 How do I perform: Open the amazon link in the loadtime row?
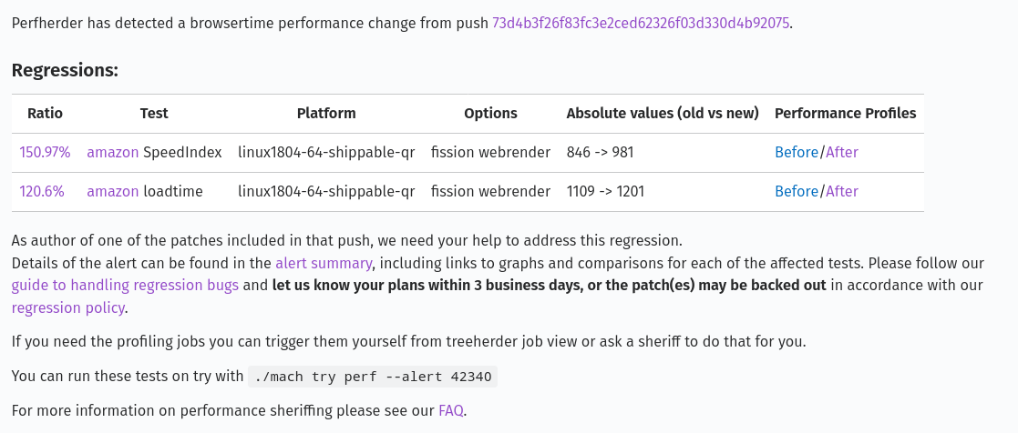click(x=112, y=192)
